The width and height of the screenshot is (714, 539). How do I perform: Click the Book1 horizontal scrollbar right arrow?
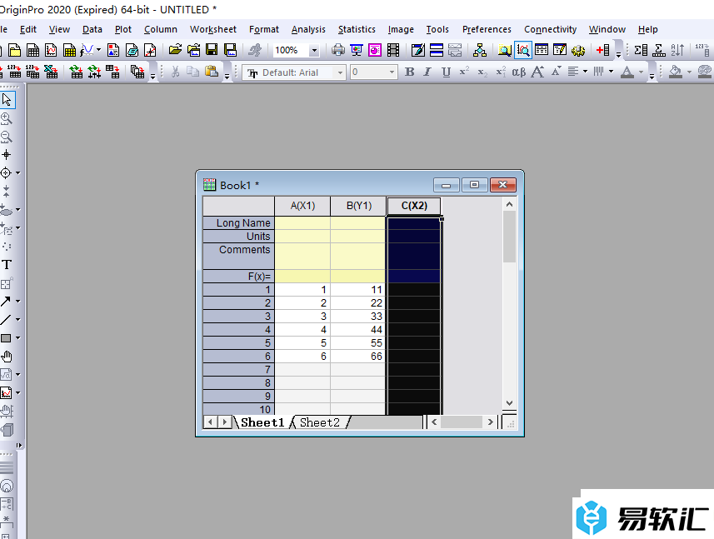click(490, 422)
